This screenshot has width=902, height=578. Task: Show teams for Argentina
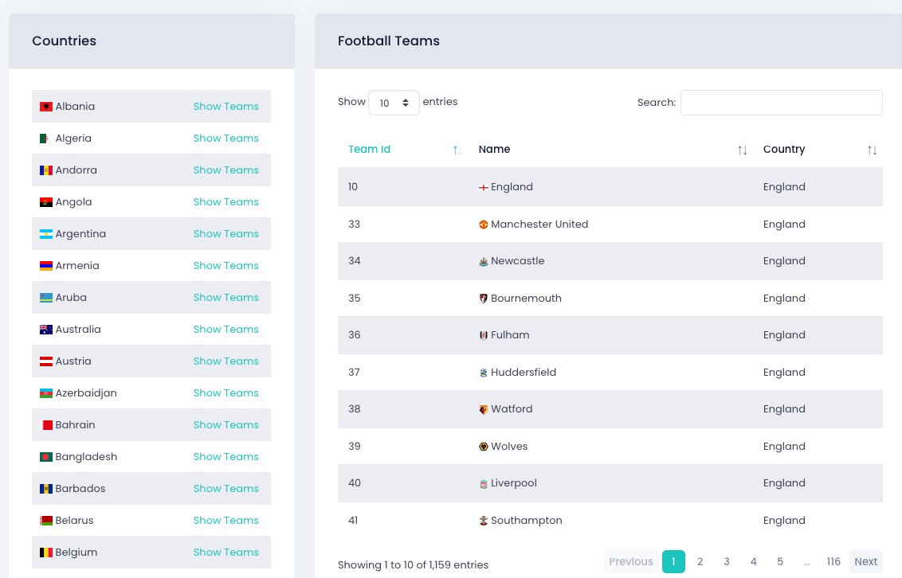pyautogui.click(x=225, y=234)
